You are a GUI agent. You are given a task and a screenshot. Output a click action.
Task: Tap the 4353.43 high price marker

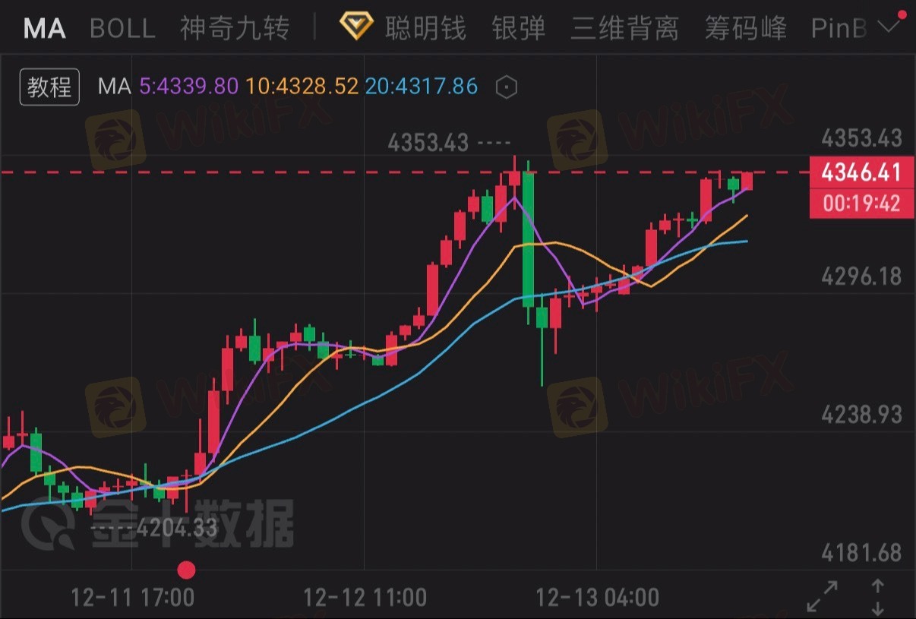428,141
